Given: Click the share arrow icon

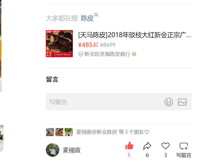Looking at the screenshot, I should (147, 146).
